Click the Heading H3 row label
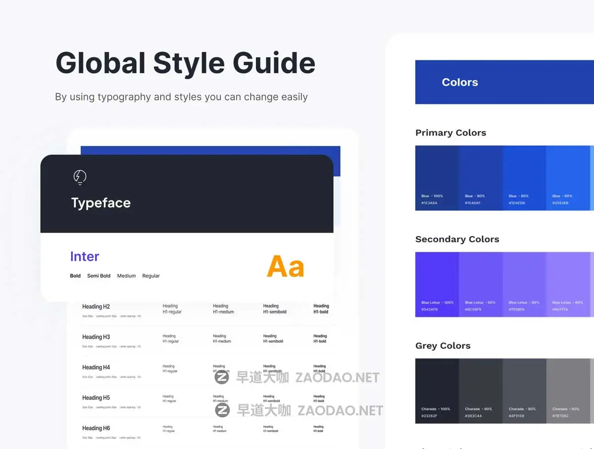The width and height of the screenshot is (594, 449). click(x=96, y=337)
